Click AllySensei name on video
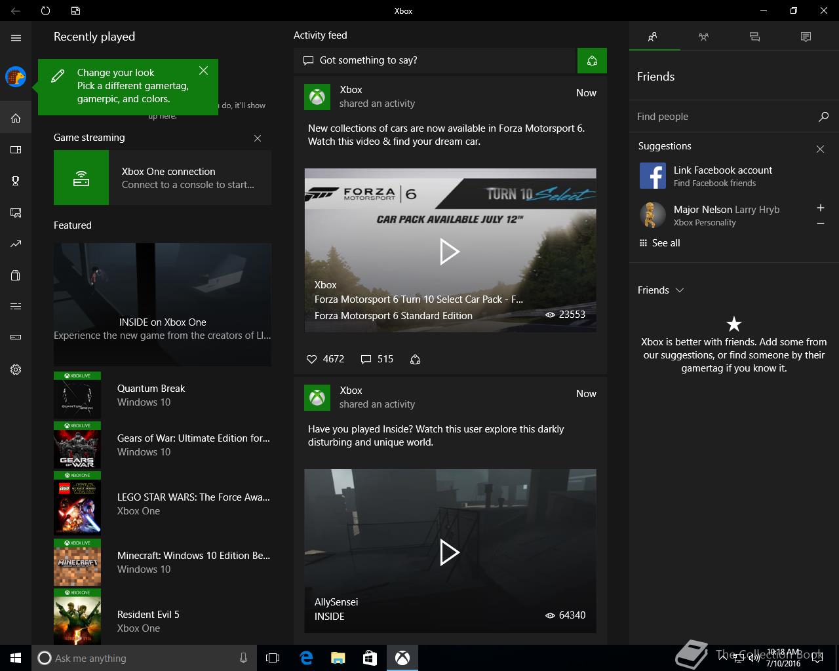This screenshot has height=671, width=839. [336, 602]
